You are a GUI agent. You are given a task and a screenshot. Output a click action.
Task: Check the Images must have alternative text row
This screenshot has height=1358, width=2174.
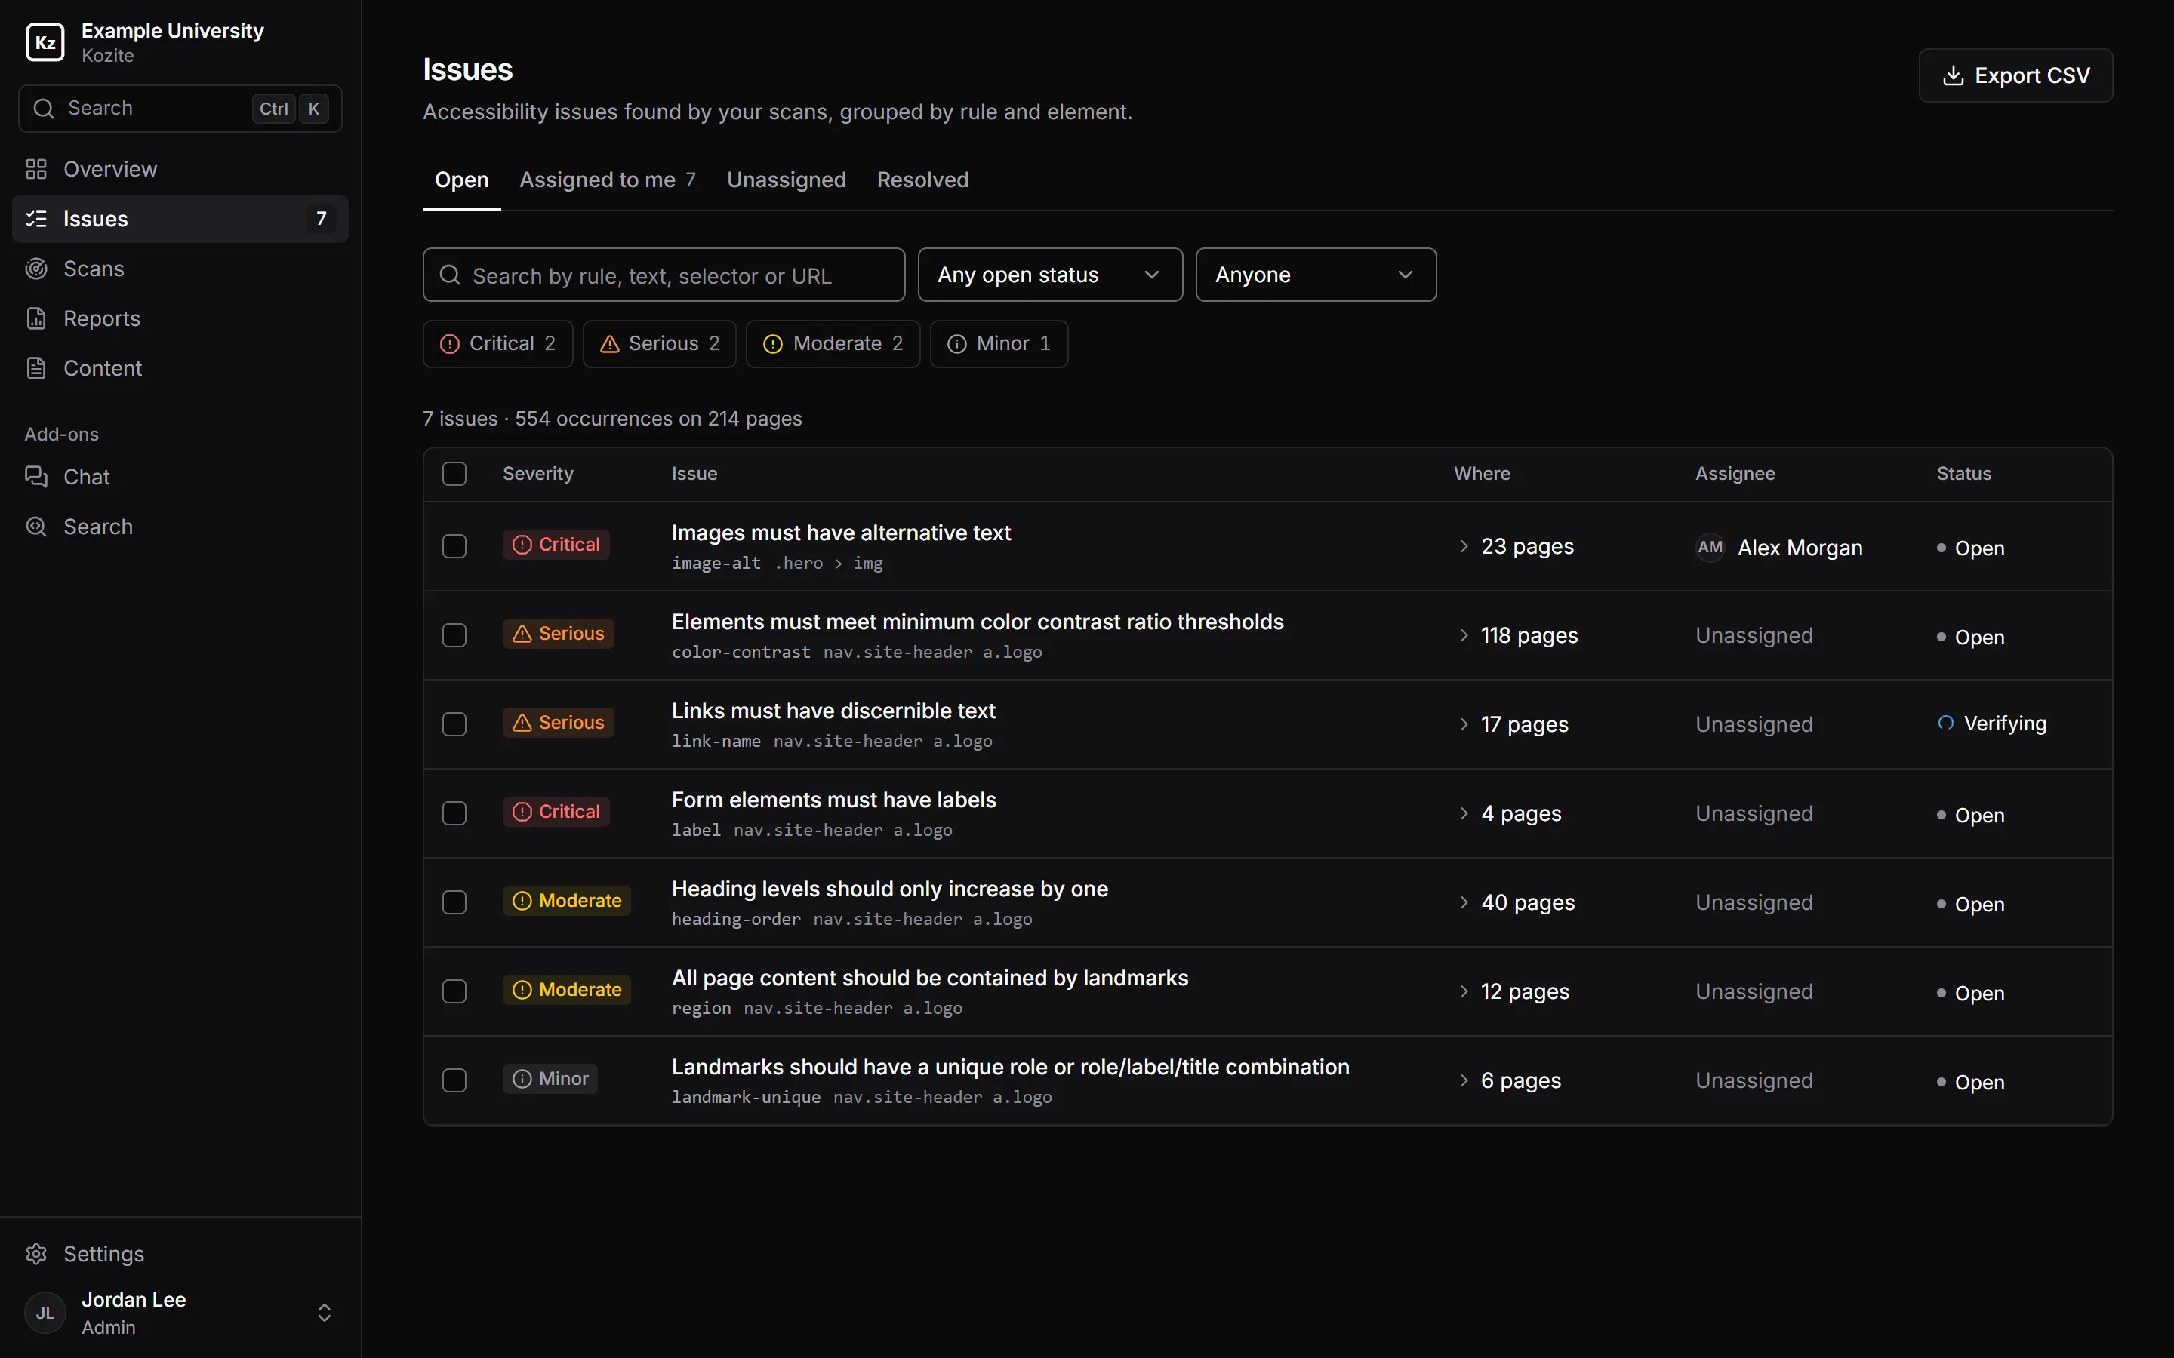tap(454, 546)
